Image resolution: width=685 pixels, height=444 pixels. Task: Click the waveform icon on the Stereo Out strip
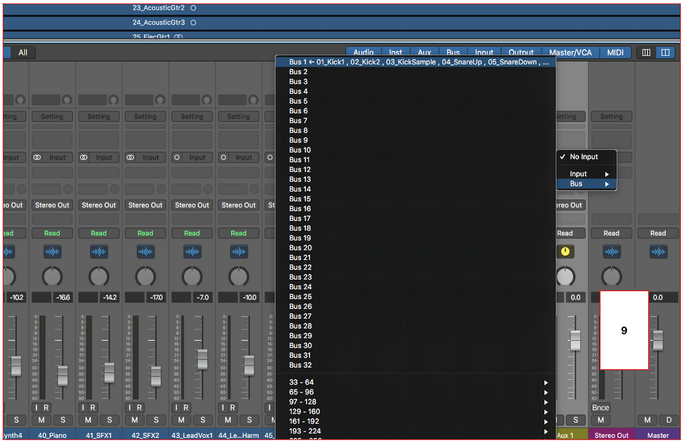(612, 252)
